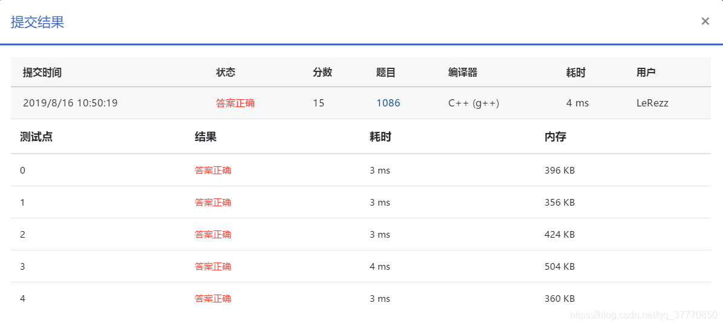
Task: Click 答案正确 result for test point 0
Action: pos(213,170)
